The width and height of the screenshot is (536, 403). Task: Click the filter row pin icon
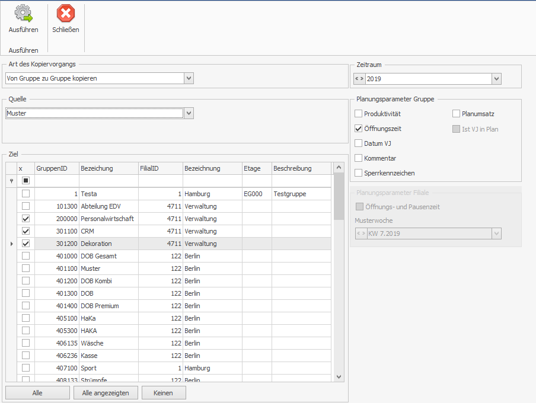[10, 181]
